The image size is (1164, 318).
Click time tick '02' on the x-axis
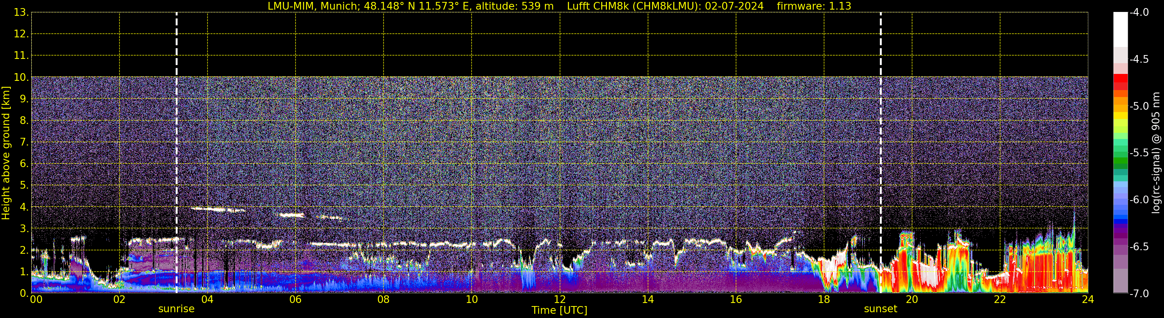pyautogui.click(x=119, y=300)
